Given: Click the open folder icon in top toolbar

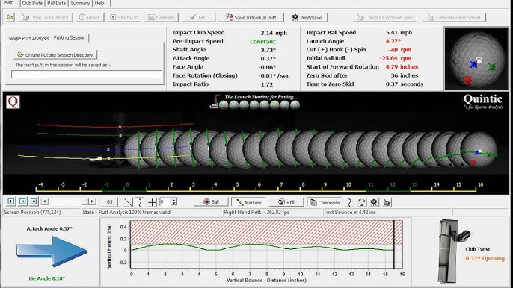Looking at the screenshot, I should point(10,17).
